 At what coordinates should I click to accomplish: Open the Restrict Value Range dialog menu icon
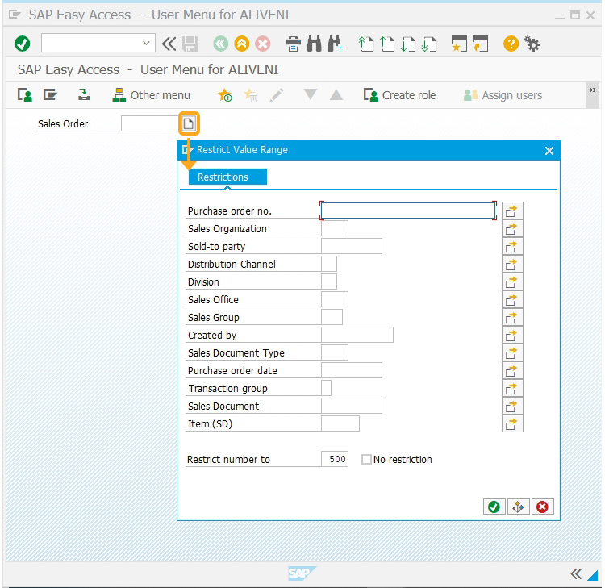(187, 149)
